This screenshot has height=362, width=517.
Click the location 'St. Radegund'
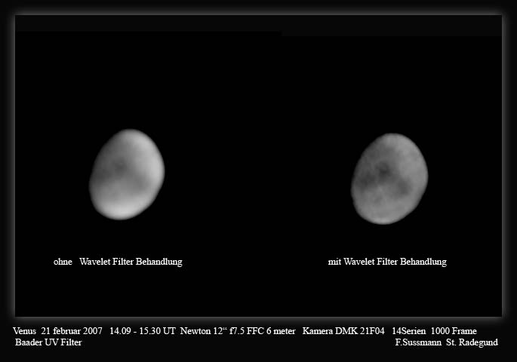[472, 342]
